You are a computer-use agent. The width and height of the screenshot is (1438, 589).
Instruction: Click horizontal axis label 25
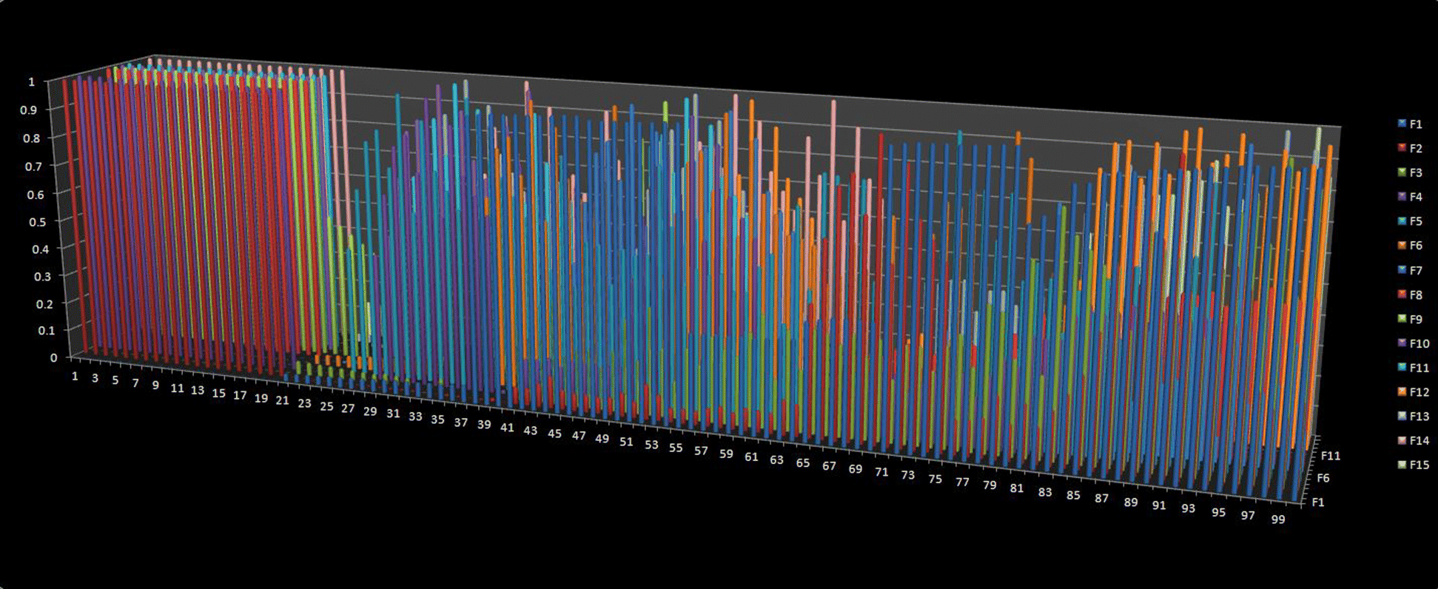coord(326,406)
